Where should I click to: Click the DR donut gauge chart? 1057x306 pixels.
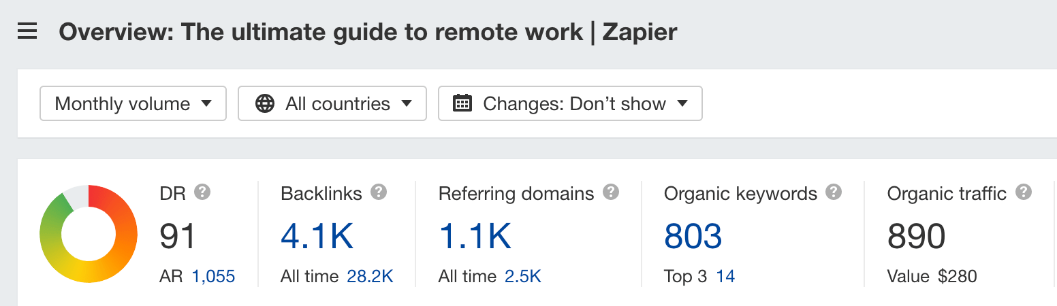[89, 234]
